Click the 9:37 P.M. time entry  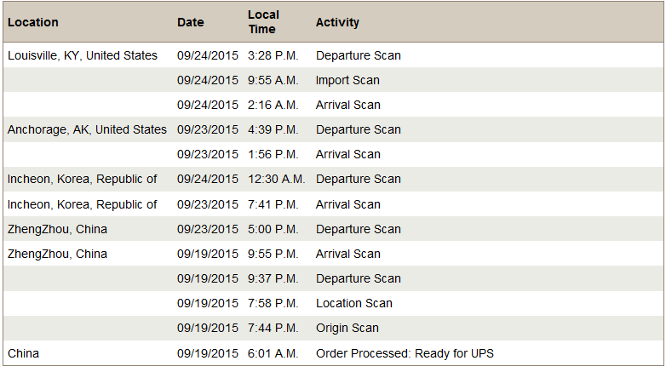(x=273, y=278)
